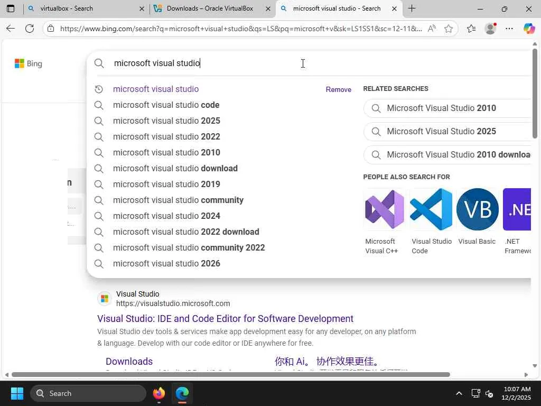Screen dimensions: 541x406
Task: Reload the page with refresh icon
Action: click(x=30, y=29)
